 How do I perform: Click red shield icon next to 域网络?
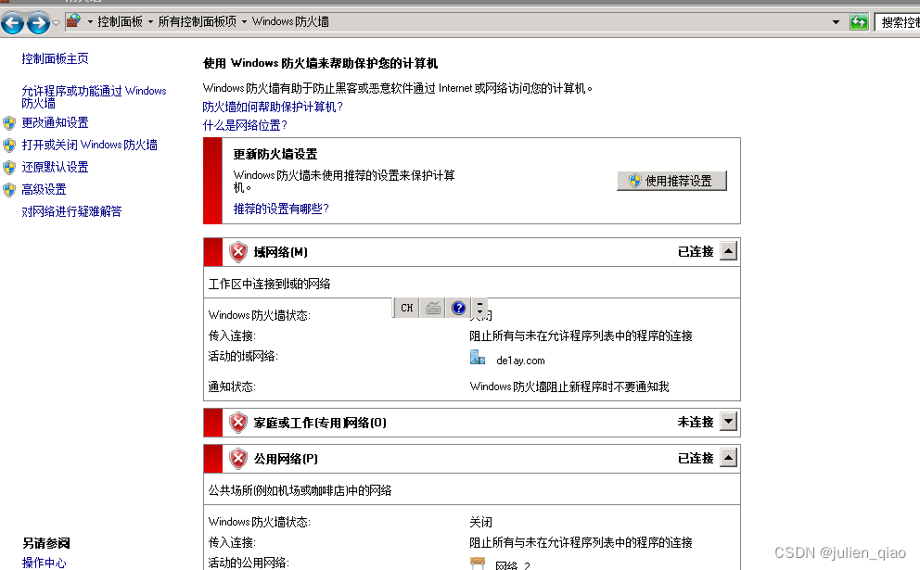[238, 252]
